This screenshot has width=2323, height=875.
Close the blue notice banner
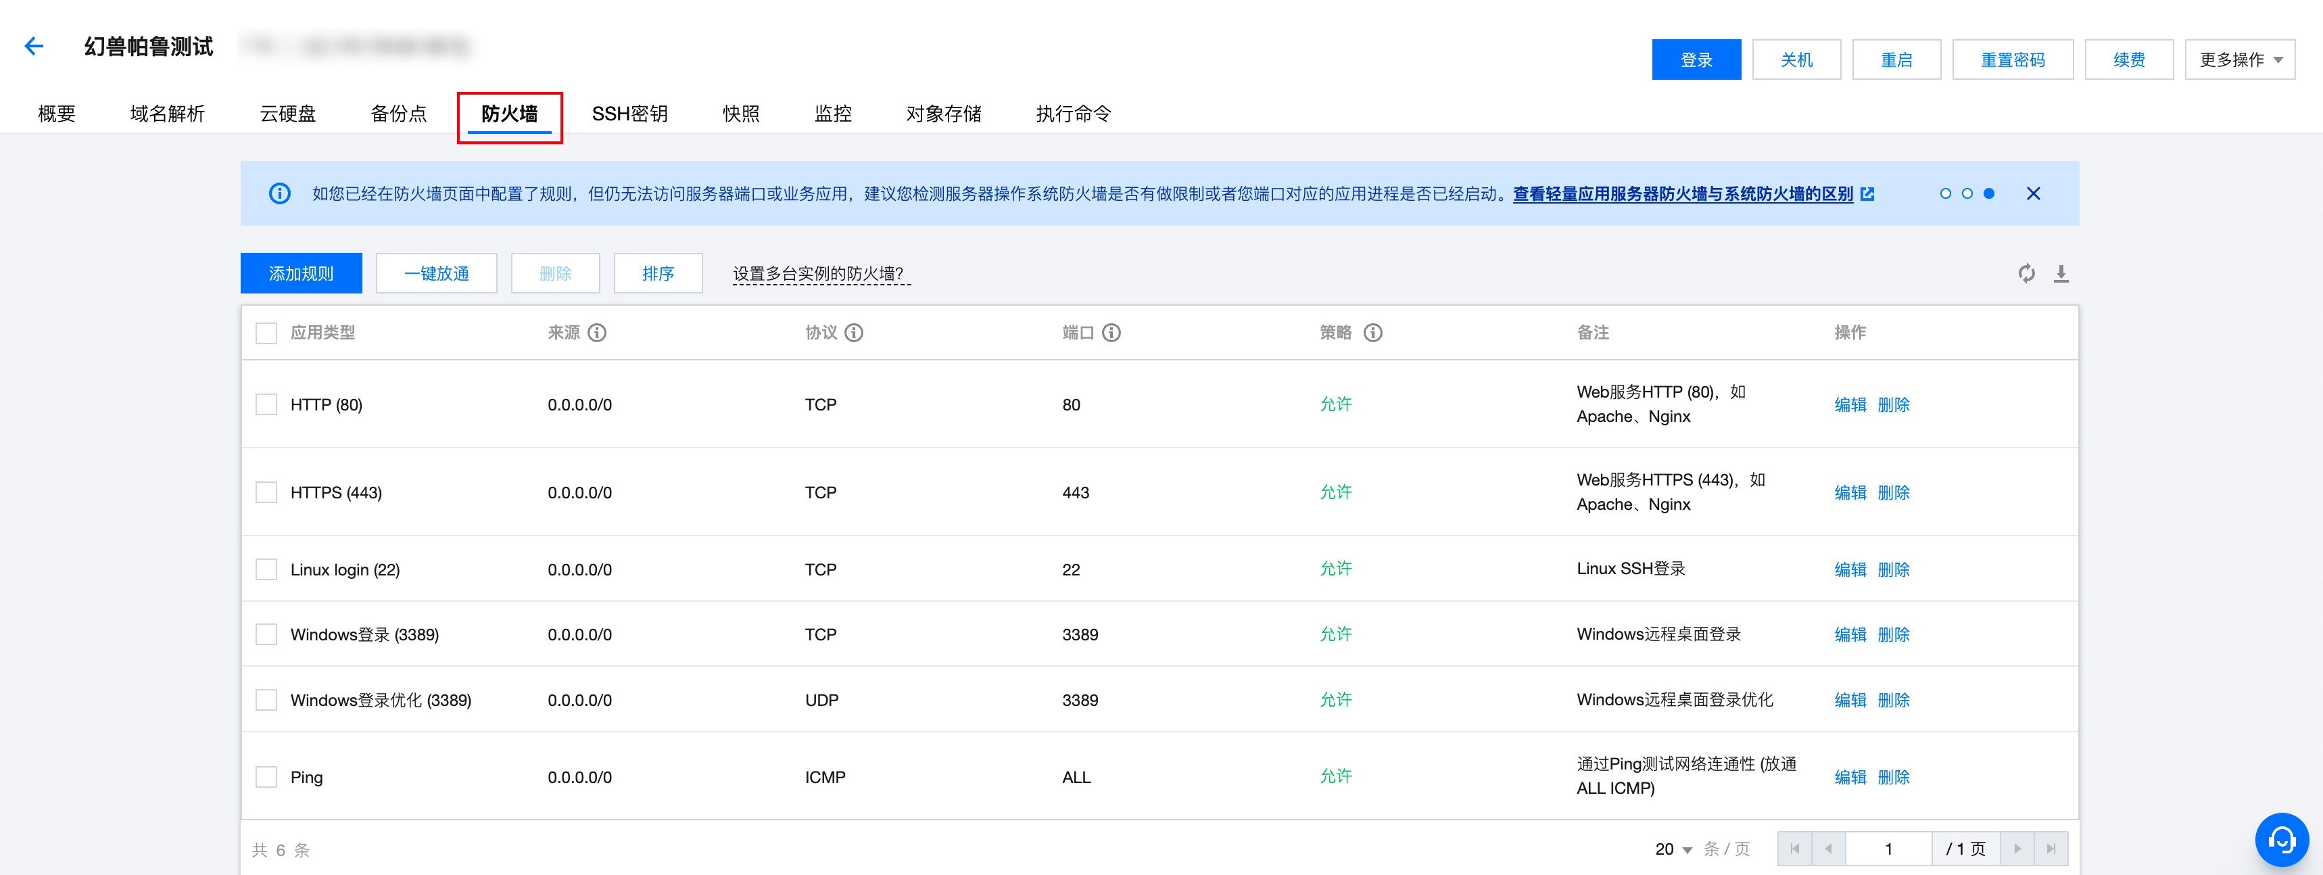coord(2032,194)
